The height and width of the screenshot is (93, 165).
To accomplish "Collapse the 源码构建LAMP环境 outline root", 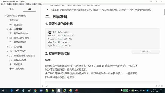I will coord(5,16).
